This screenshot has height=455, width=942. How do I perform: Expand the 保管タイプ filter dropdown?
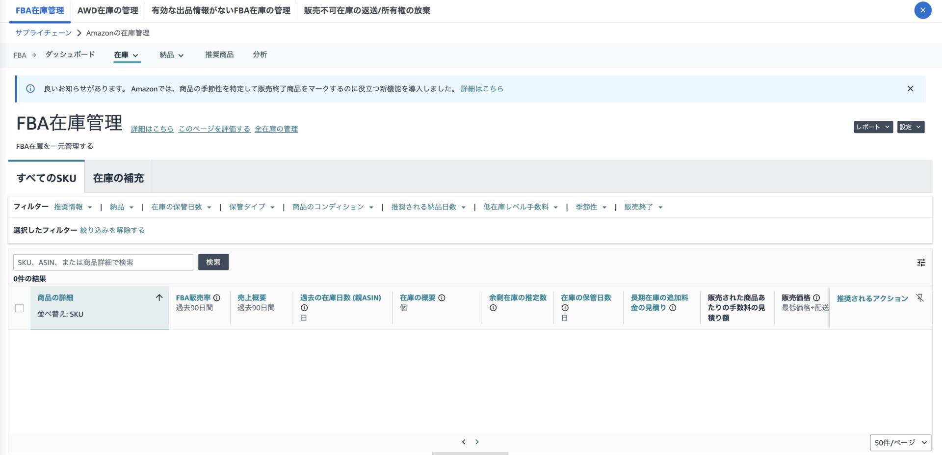252,207
